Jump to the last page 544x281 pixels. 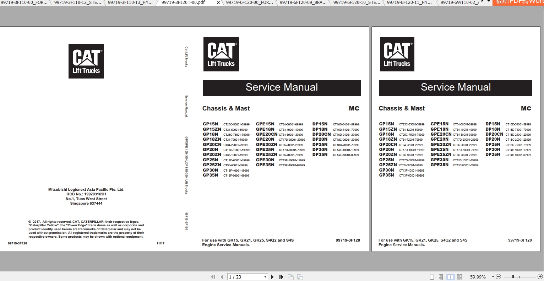[x=281, y=276]
